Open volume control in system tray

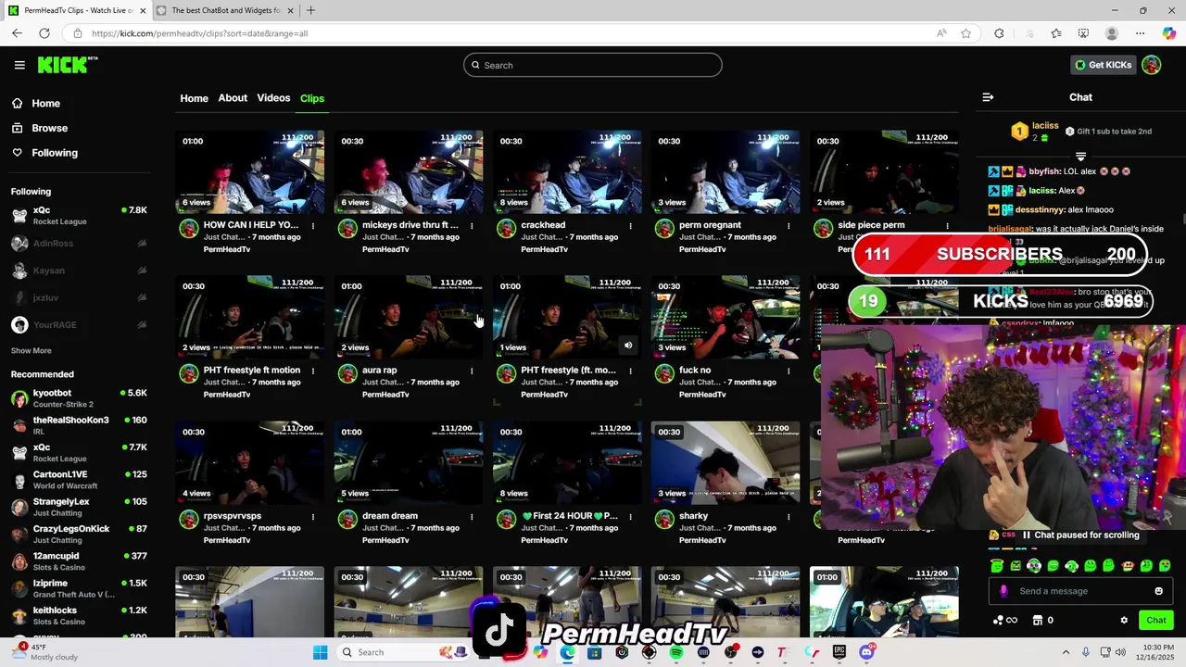[1120, 652]
